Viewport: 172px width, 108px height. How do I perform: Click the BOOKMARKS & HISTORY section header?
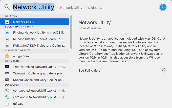click(x=35, y=27)
